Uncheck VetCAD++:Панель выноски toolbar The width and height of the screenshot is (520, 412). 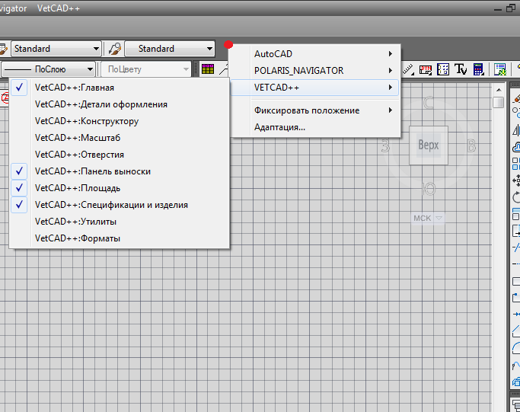pyautogui.click(x=120, y=171)
